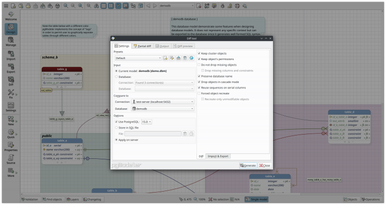The width and height of the screenshot is (386, 205).
Task: Open the More actions sidebar icon
Action: 11,172
